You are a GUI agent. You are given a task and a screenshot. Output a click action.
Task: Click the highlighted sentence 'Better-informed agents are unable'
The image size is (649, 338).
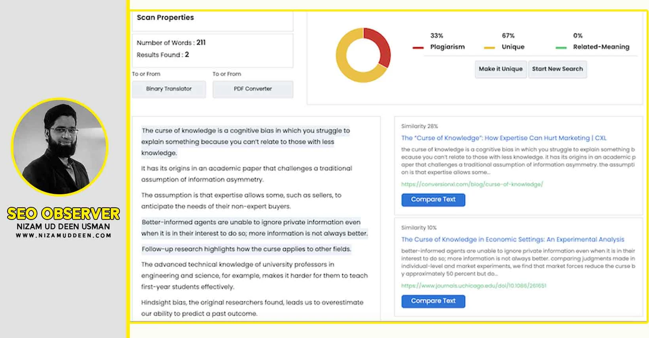pos(254,228)
